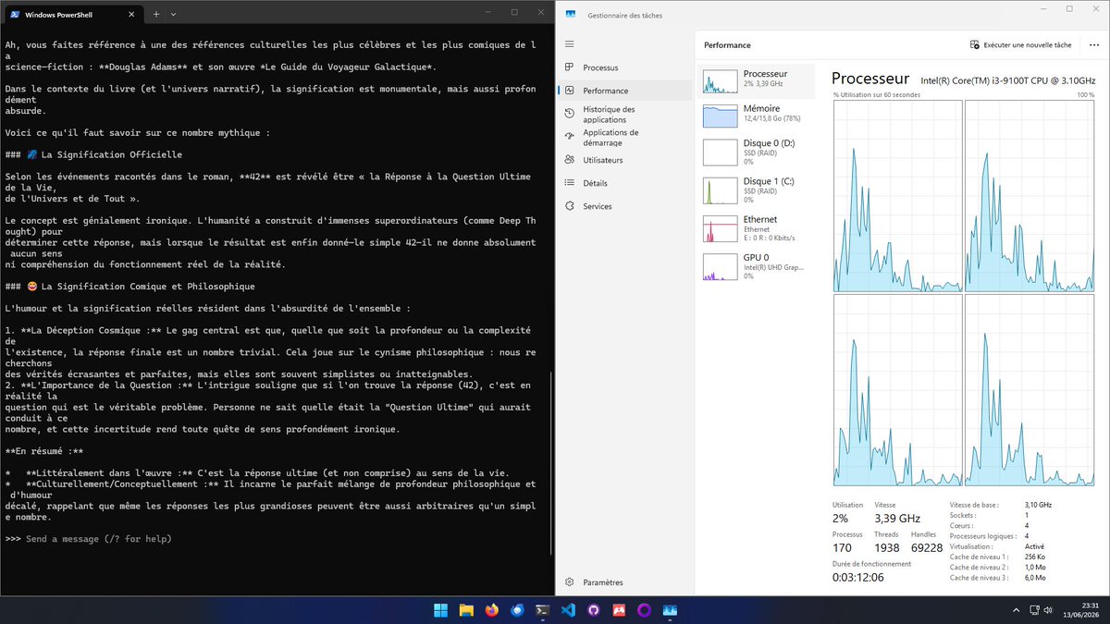
Task: Select the Mémoire performance thumbnail
Action: click(758, 115)
